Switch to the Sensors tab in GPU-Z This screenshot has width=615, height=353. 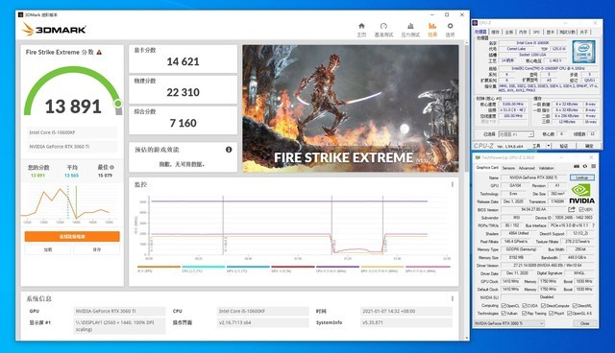[x=508, y=168]
